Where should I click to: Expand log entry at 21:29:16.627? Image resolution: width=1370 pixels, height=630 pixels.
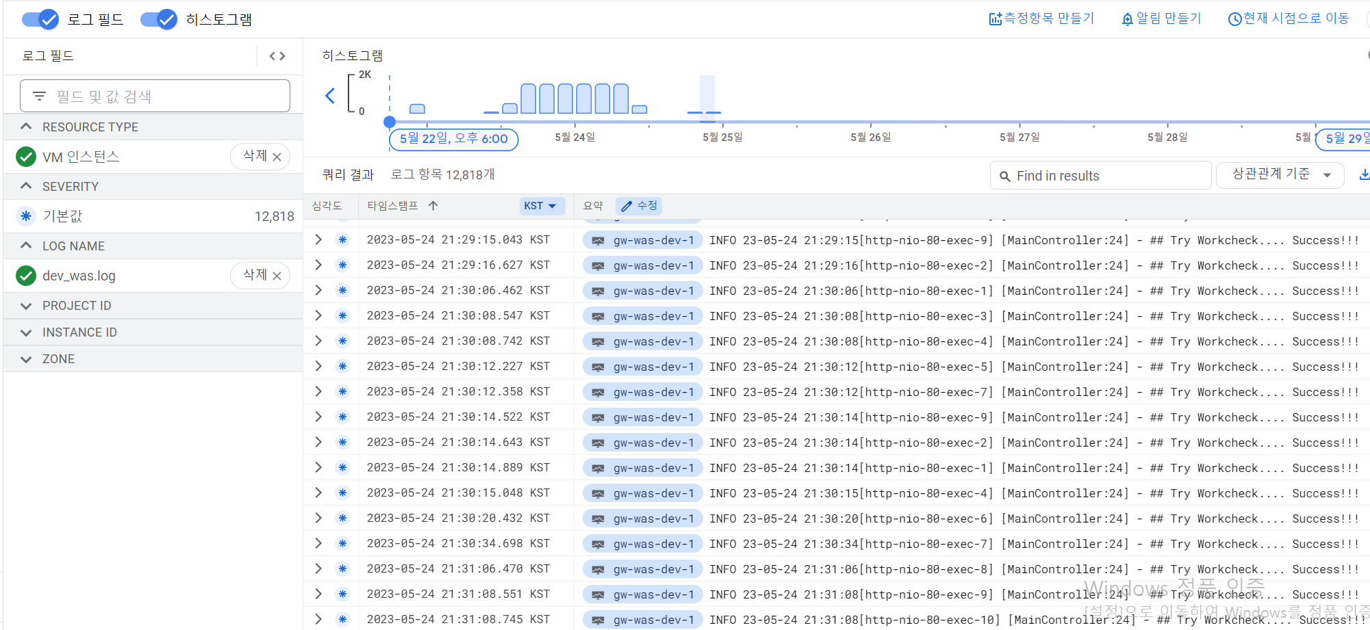[318, 265]
